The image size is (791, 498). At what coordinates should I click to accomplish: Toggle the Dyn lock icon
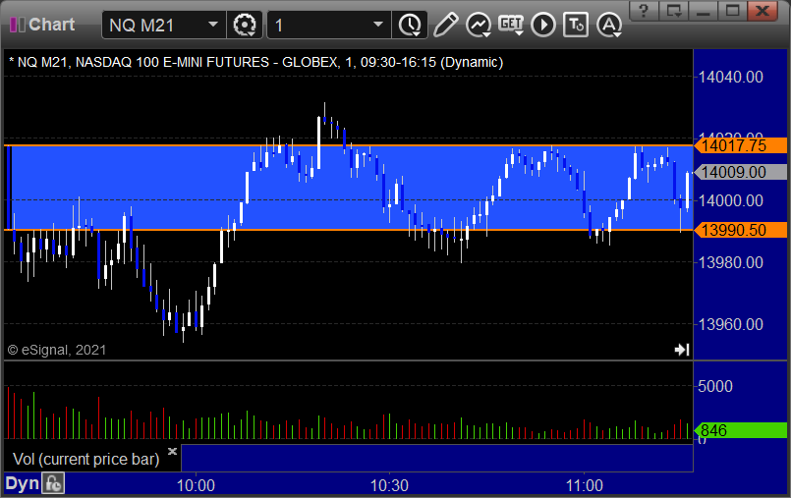[53, 484]
